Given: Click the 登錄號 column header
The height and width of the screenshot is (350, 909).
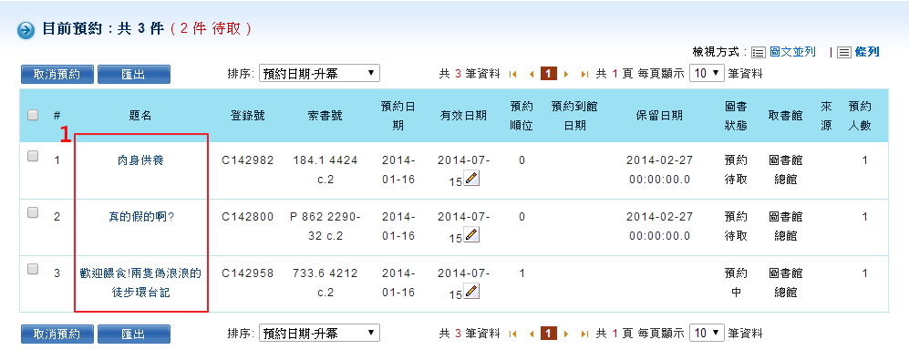Looking at the screenshot, I should point(248,116).
